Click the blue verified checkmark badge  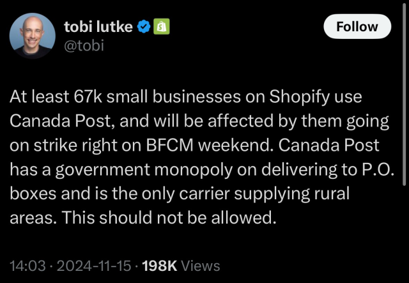144,26
